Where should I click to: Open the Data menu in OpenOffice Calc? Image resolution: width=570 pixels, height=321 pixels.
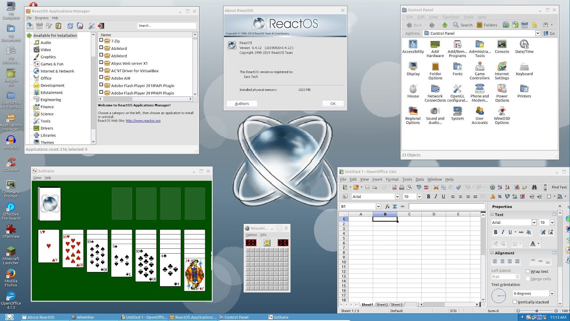tap(419, 179)
